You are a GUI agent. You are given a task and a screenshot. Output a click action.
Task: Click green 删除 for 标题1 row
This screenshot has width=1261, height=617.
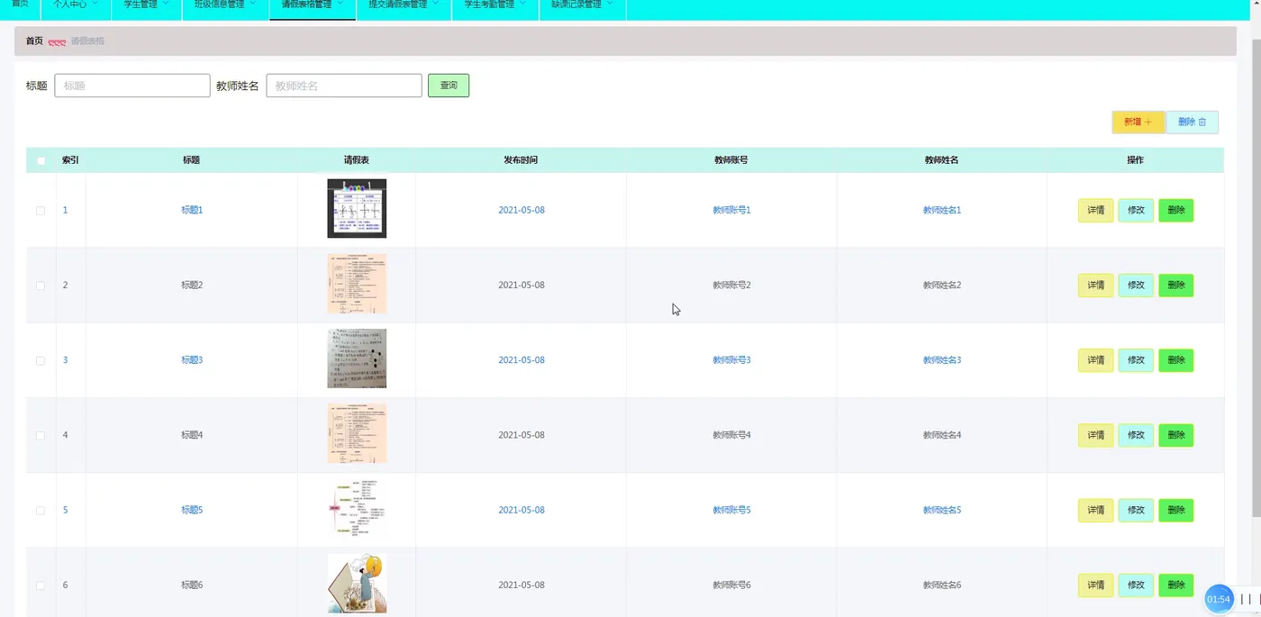1176,211
